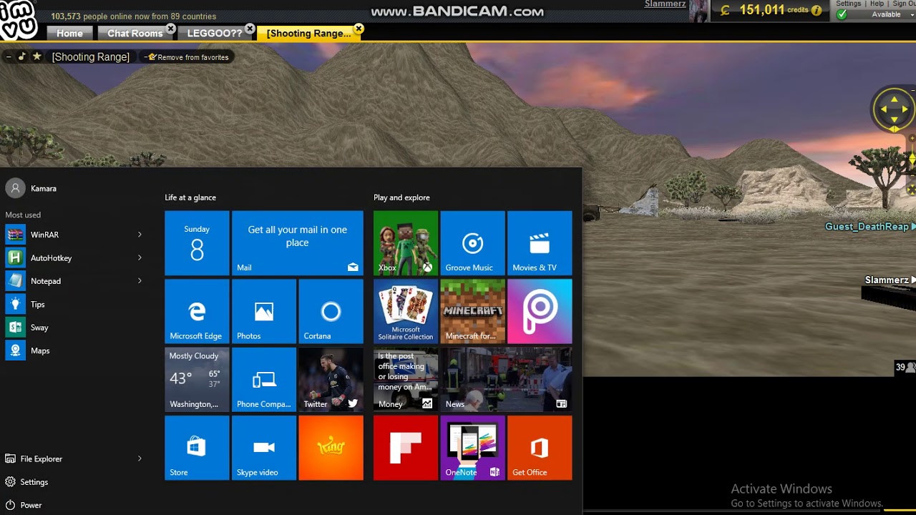
Task: Expand AutoHotkey jump list arrow
Action: 140,257
